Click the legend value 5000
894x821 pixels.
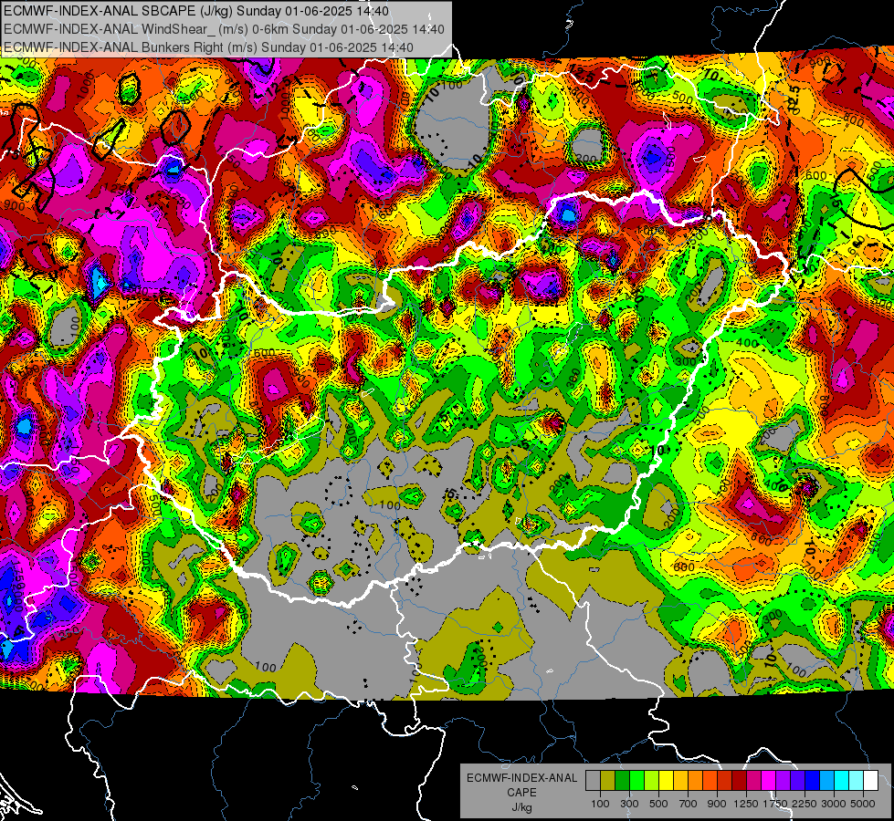[x=863, y=804]
